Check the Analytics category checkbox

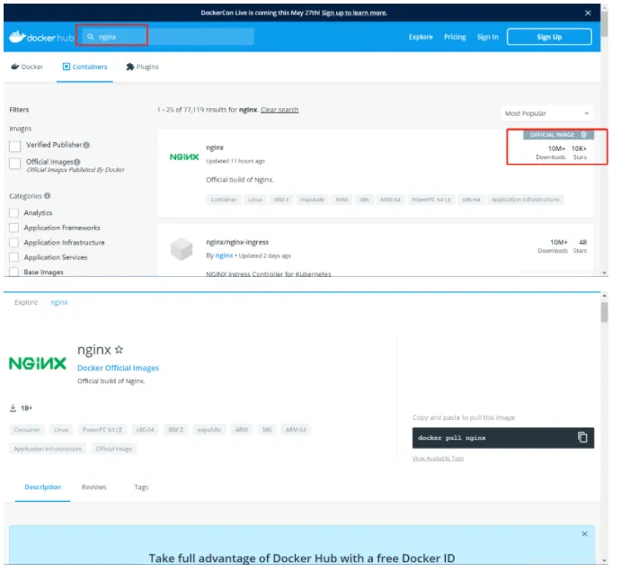[13, 213]
